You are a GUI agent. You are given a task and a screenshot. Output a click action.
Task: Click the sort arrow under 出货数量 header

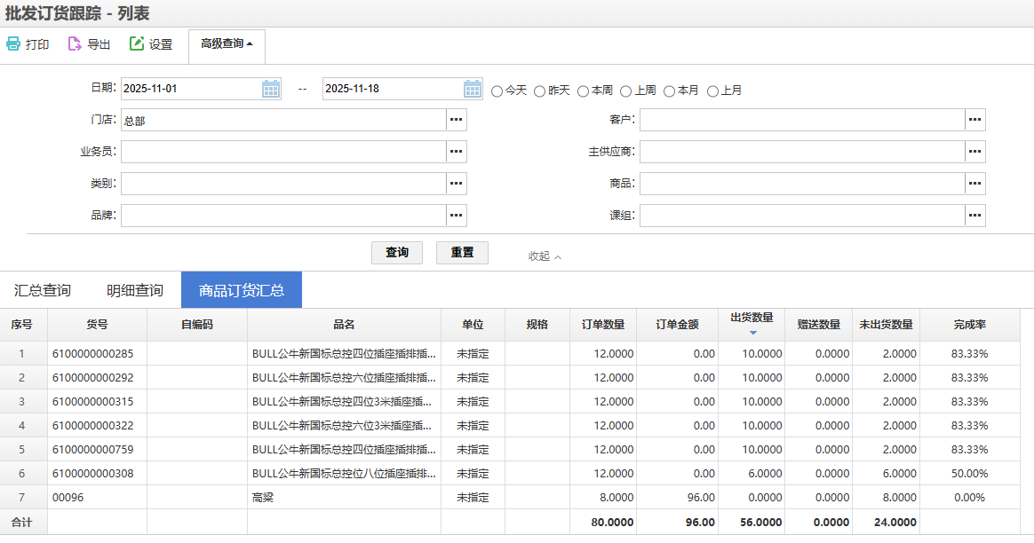pyautogui.click(x=752, y=333)
